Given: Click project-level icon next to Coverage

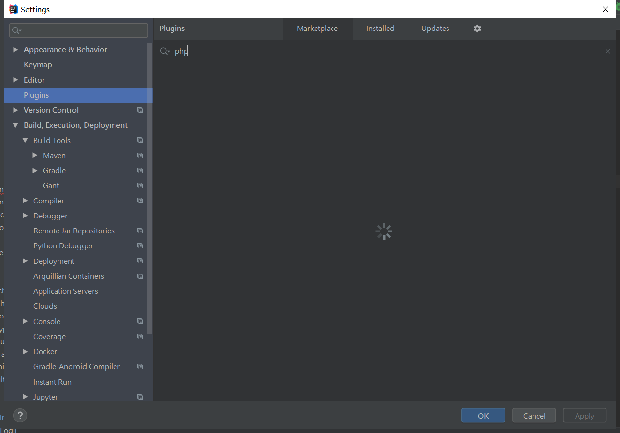Looking at the screenshot, I should (140, 337).
